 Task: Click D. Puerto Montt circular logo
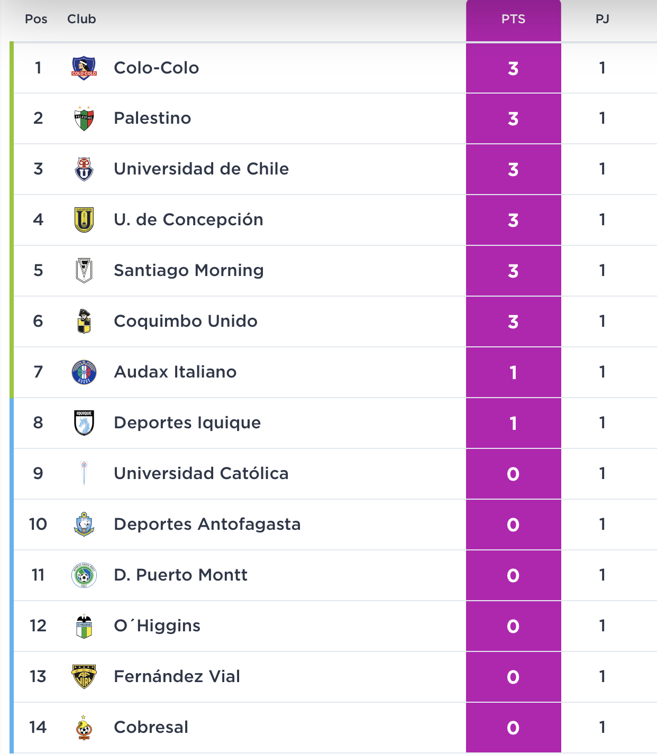click(x=84, y=575)
